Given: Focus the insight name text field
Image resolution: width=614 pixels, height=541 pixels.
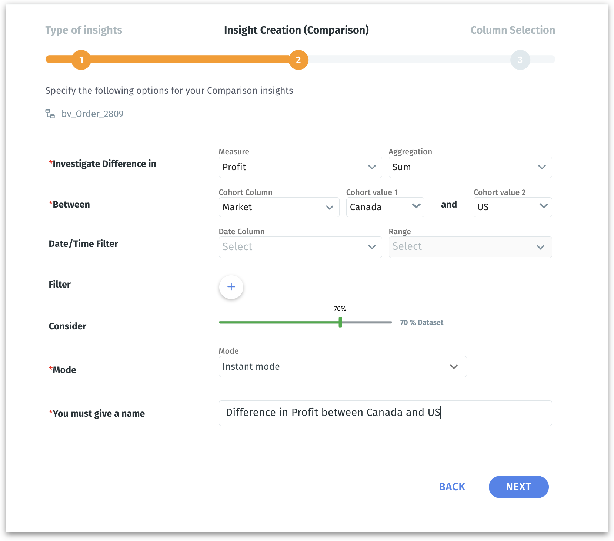Looking at the screenshot, I should pos(385,413).
